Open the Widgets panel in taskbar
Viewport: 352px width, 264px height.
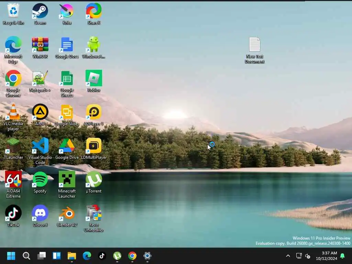[57, 256]
